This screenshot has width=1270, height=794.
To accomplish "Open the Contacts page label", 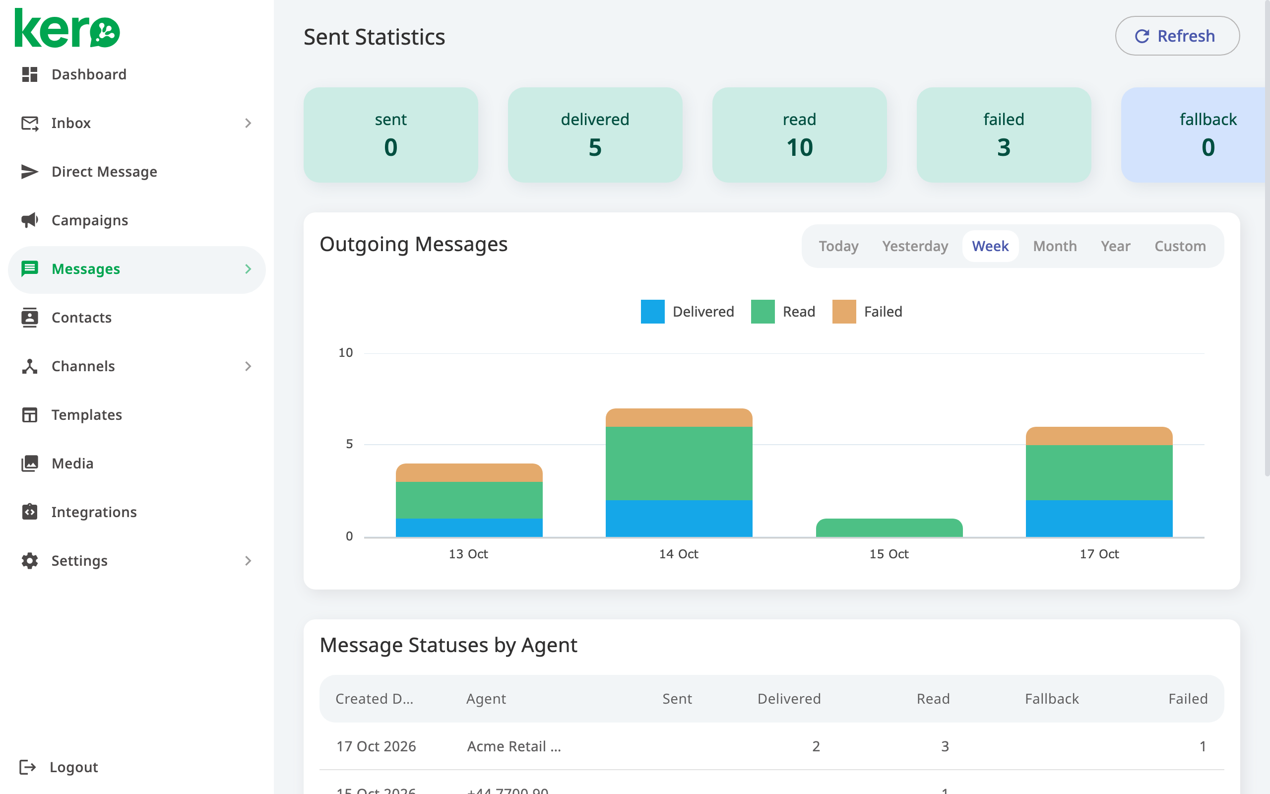I will click(81, 318).
